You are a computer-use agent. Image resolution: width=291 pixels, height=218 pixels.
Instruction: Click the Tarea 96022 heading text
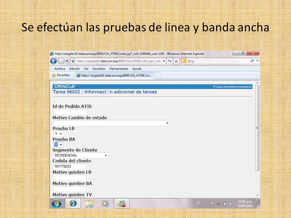(x=105, y=92)
